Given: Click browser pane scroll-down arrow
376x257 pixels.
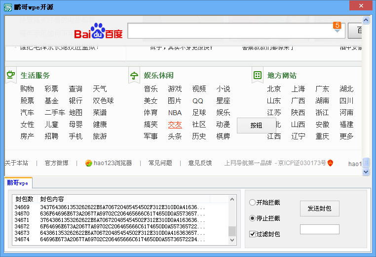Looking at the screenshot, I should (x=366, y=171).
